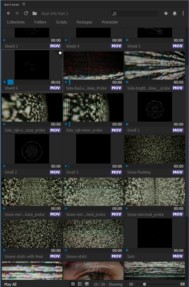Viewport: 189px width, 287px height.
Task: Switch to the Folders tab
Action: 40,22
